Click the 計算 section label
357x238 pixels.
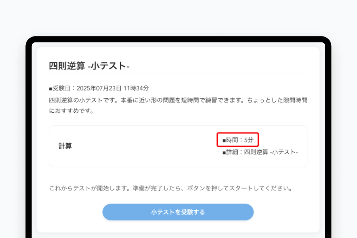pyautogui.click(x=65, y=146)
